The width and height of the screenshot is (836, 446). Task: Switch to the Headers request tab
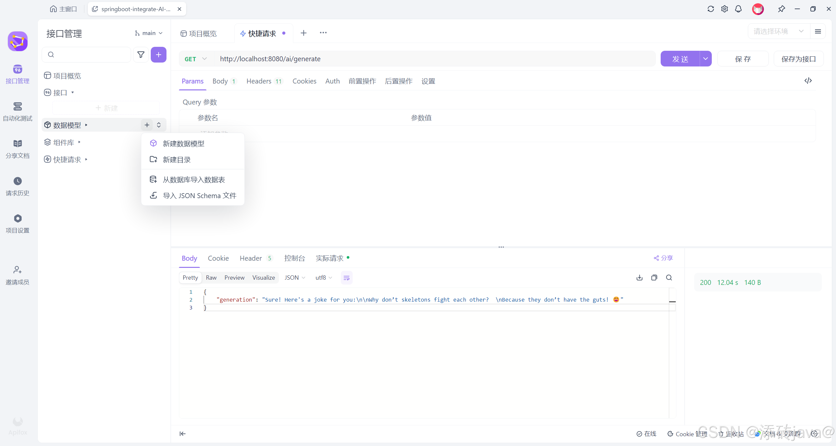[x=259, y=81]
